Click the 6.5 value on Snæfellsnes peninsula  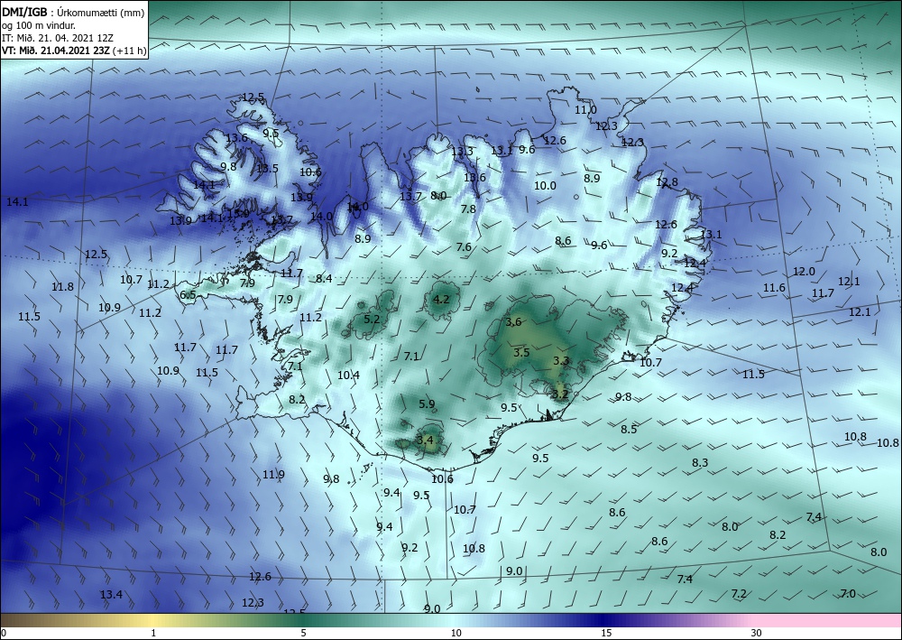[188, 294]
